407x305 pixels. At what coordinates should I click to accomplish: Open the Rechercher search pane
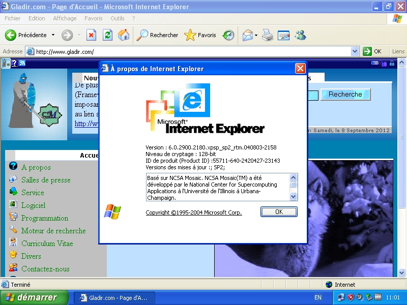(157, 35)
